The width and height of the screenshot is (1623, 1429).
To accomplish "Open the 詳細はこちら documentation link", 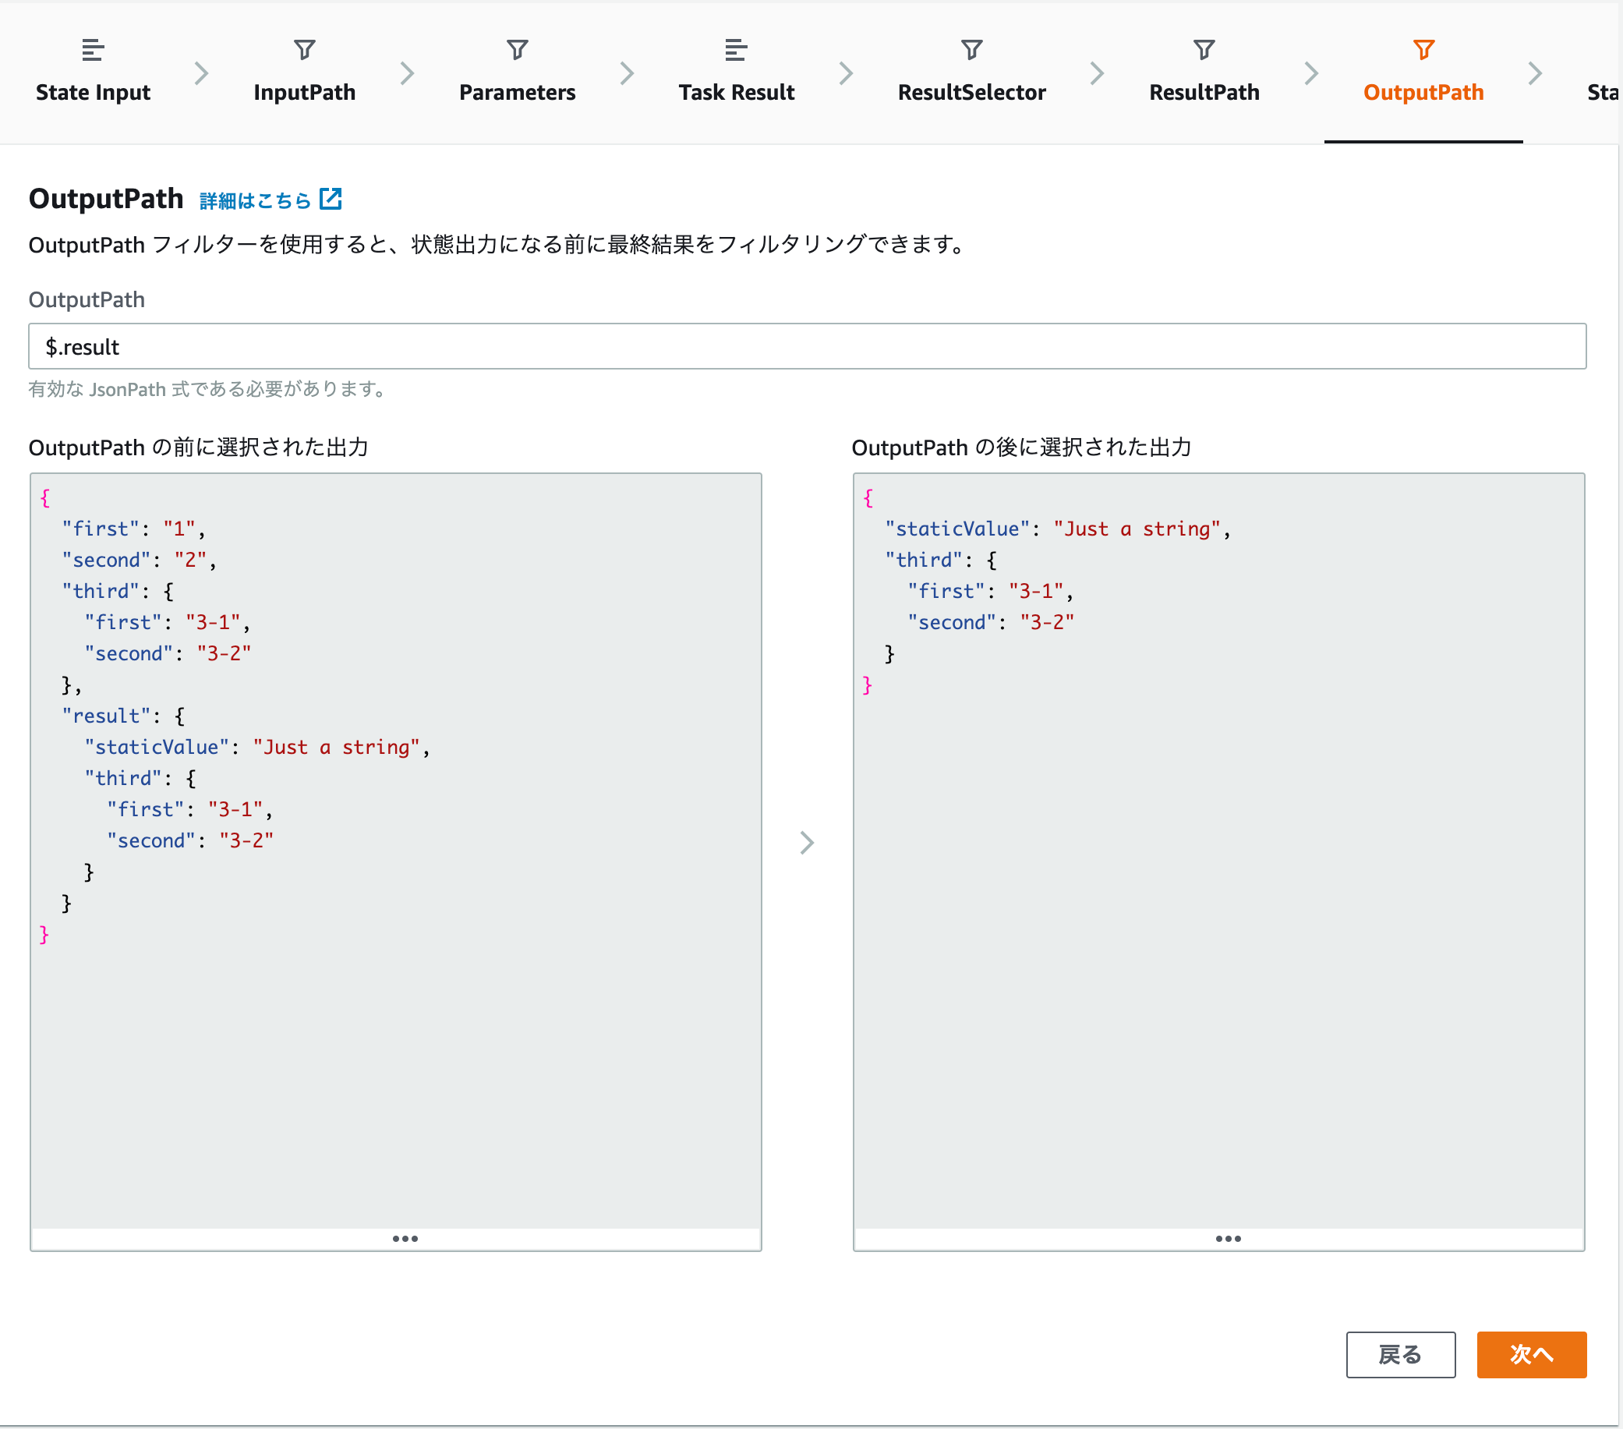I will pos(254,201).
